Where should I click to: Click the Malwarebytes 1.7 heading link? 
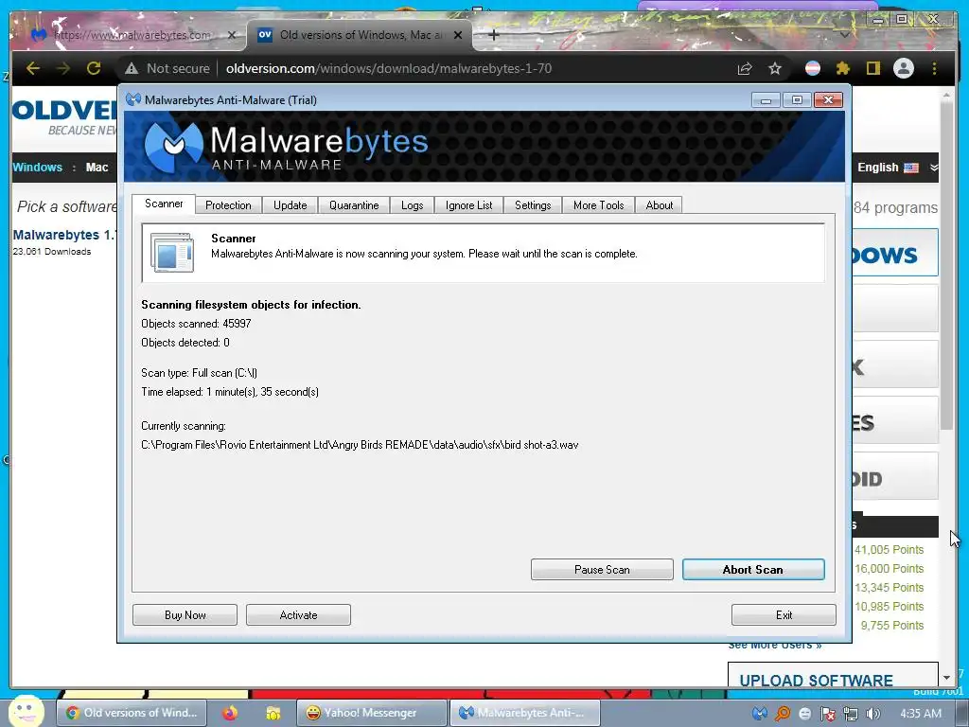pos(64,235)
